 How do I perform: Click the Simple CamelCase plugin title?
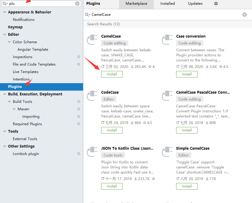[193, 148]
